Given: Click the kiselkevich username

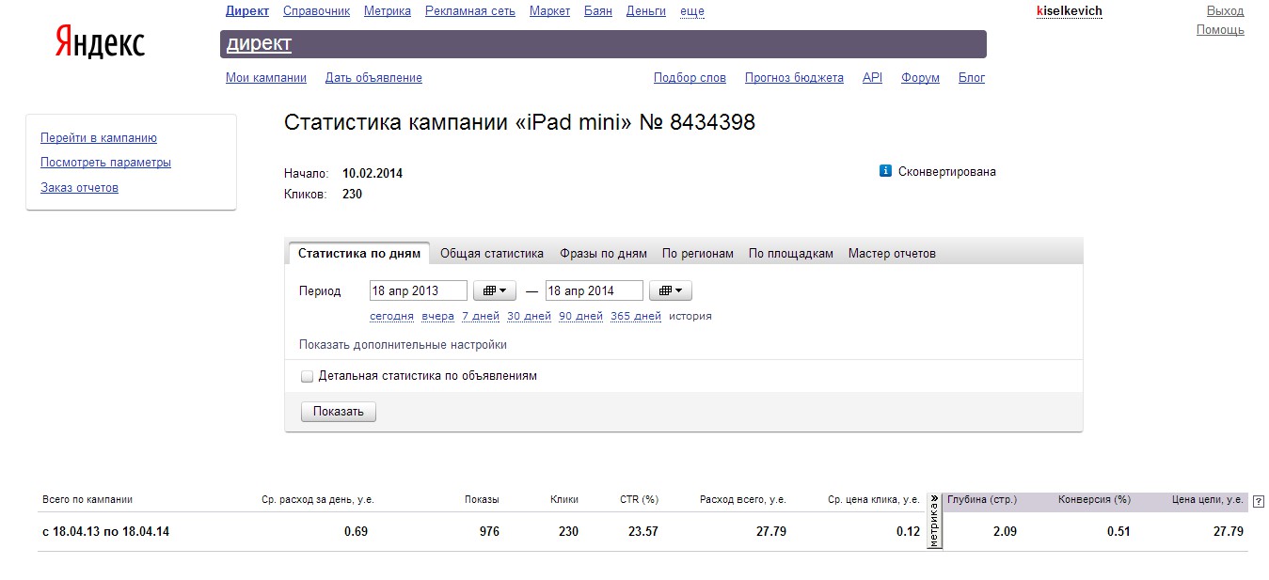Looking at the screenshot, I should tap(1069, 11).
